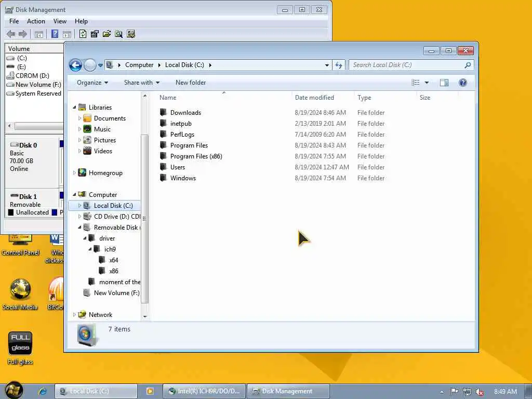Open View menu in Disk Management
Image resolution: width=532 pixels, height=399 pixels.
[x=60, y=21]
